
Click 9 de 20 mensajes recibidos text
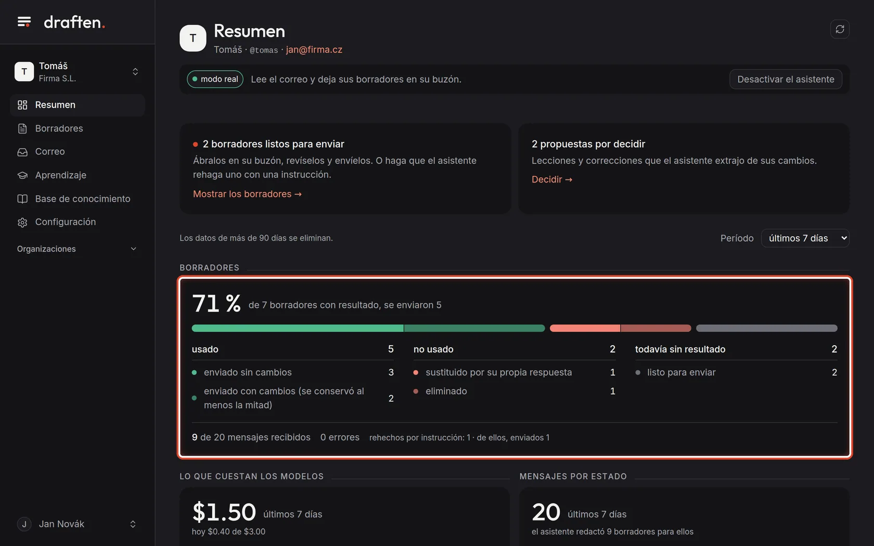coord(251,437)
